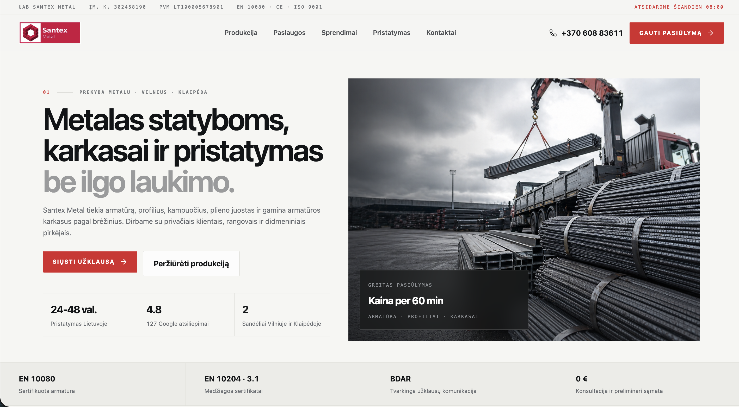Open the Produkcija menu item
The height and width of the screenshot is (407, 739).
pyautogui.click(x=241, y=33)
